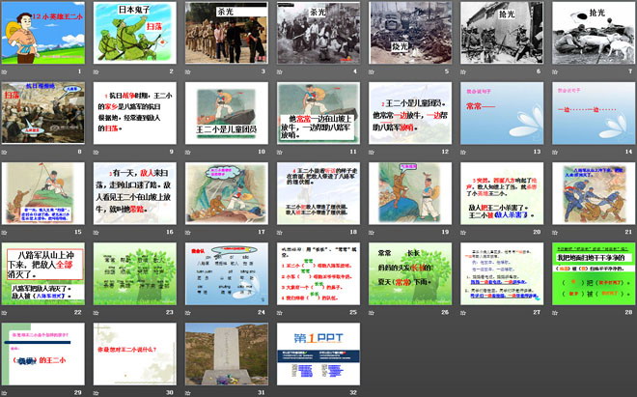This screenshot has height=397, width=637.
Task: Click the animation star icon under slide 29
Action: [x=5, y=393]
